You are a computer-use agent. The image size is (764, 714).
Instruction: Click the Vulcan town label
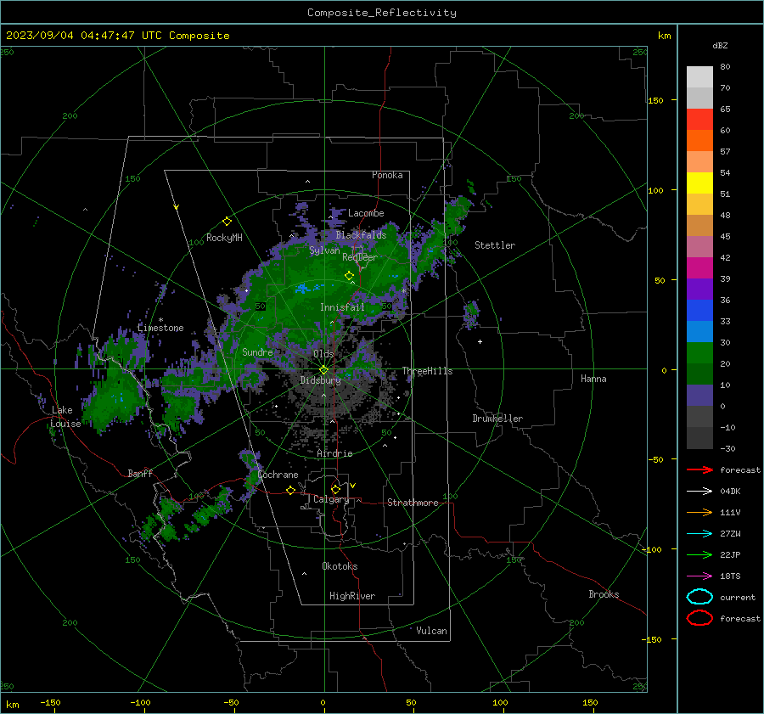click(431, 631)
